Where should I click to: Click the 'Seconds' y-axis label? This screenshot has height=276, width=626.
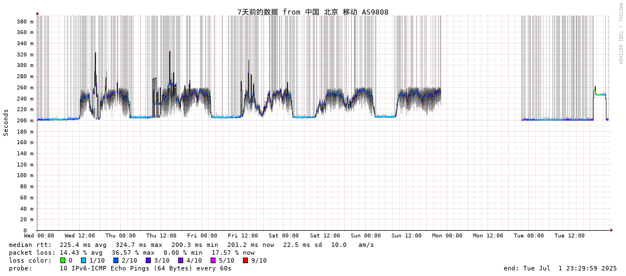tap(6, 122)
